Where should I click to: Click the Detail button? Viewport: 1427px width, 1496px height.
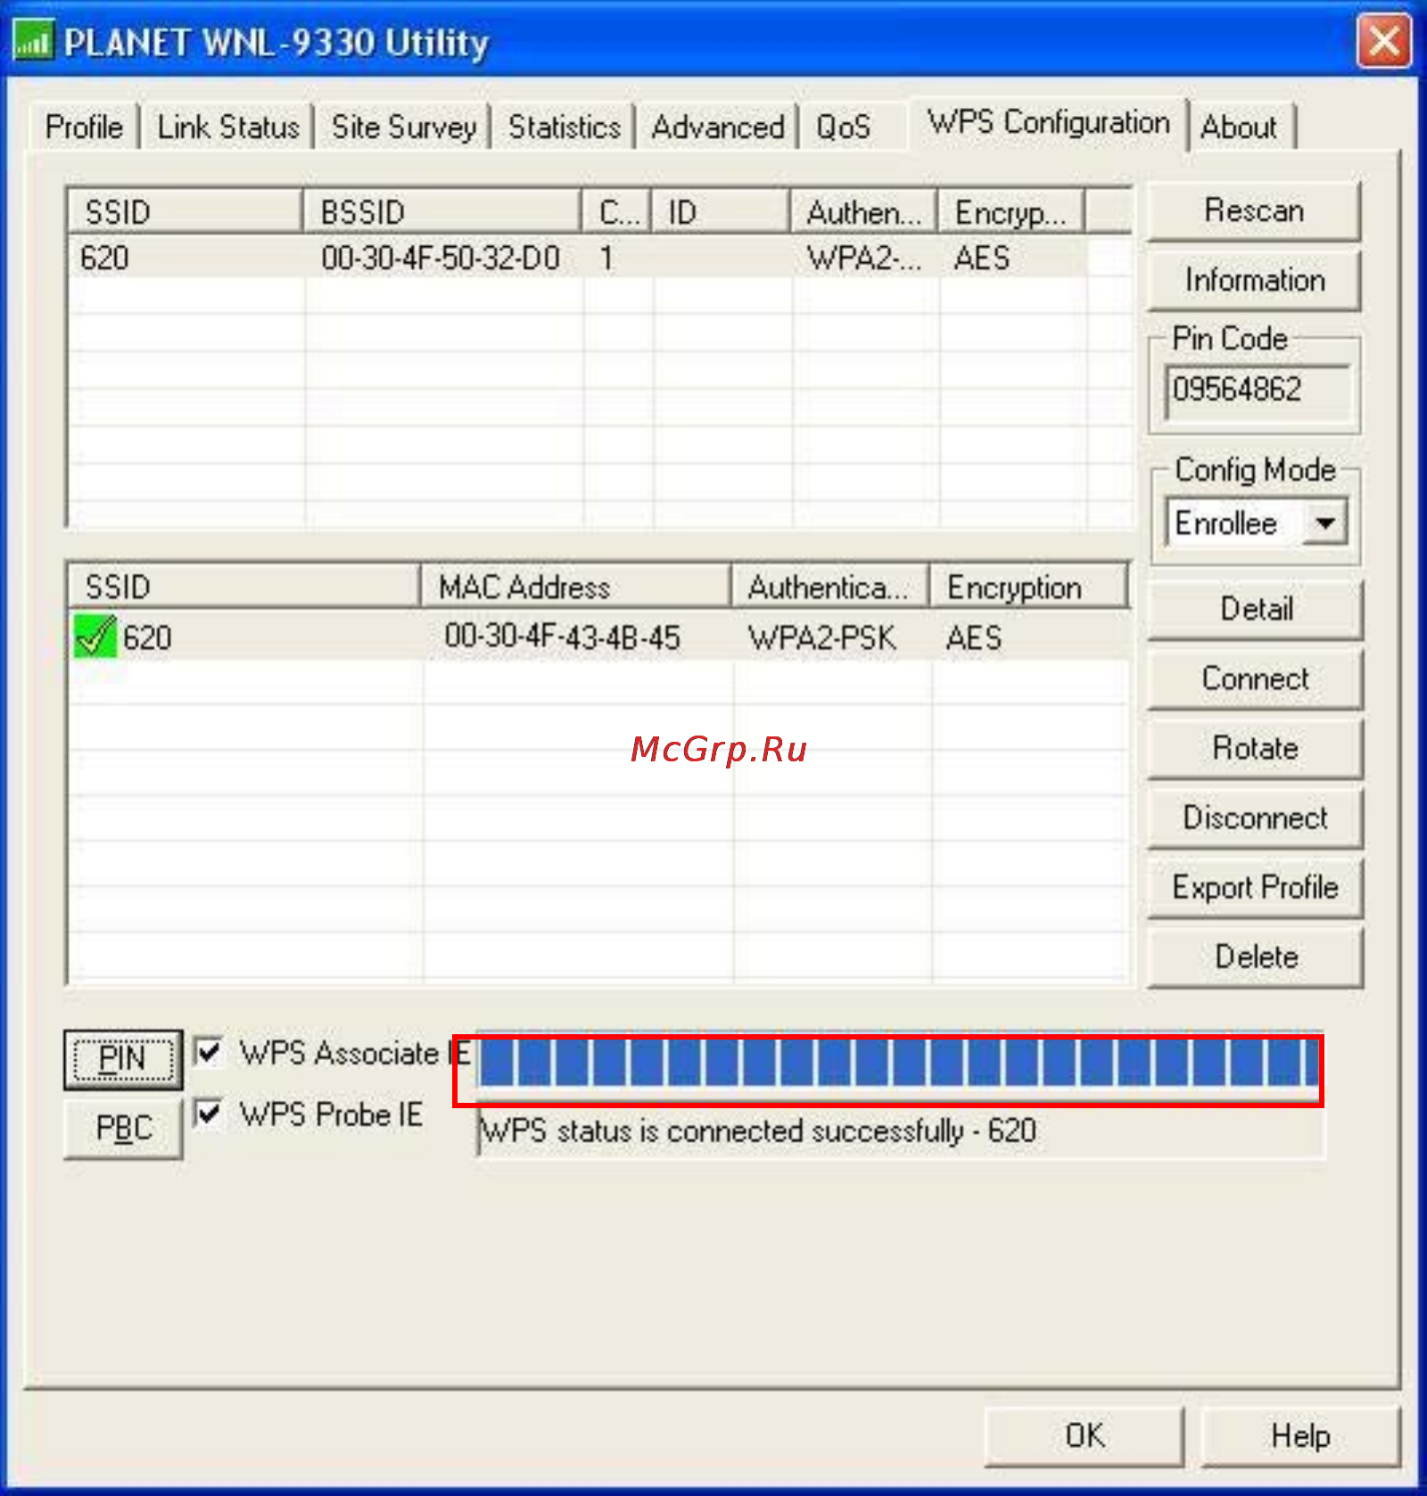(x=1256, y=610)
